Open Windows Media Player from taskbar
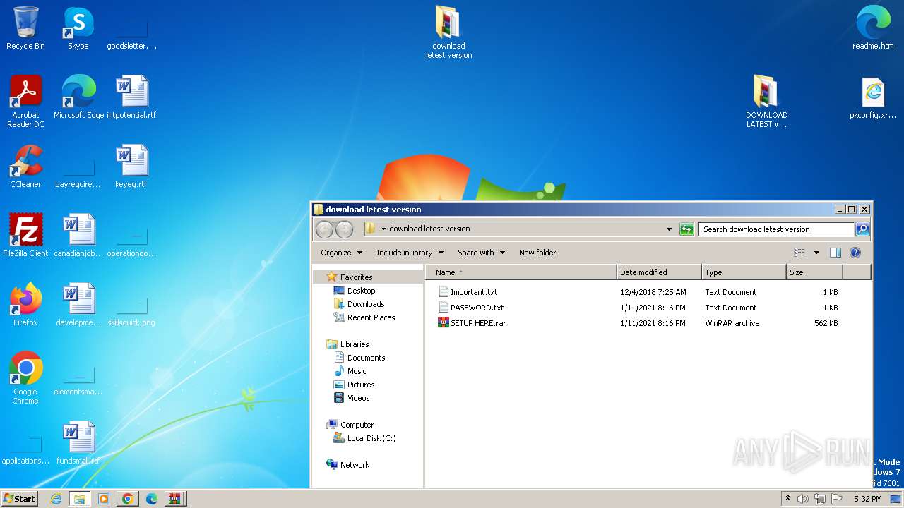Viewport: 904px width, 508px height. (x=104, y=499)
